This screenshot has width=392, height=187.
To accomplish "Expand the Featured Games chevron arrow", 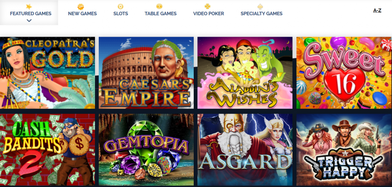I will click(29, 21).
